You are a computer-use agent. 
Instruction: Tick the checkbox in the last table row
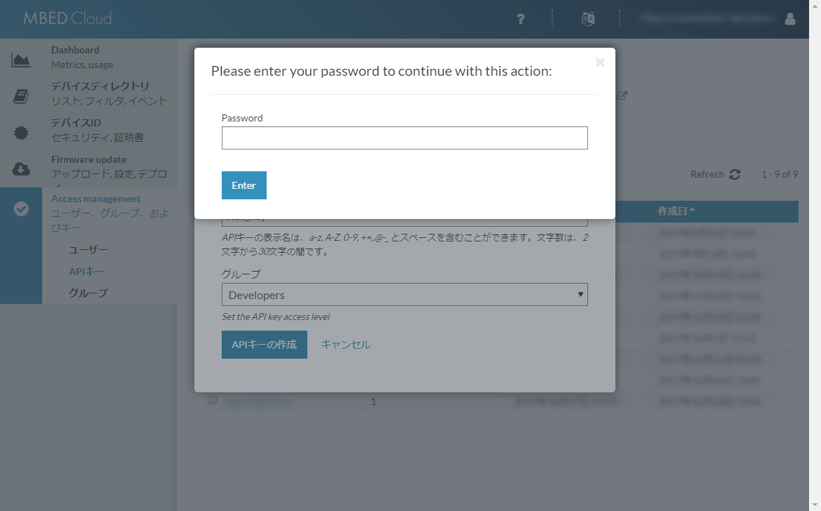[x=213, y=400]
